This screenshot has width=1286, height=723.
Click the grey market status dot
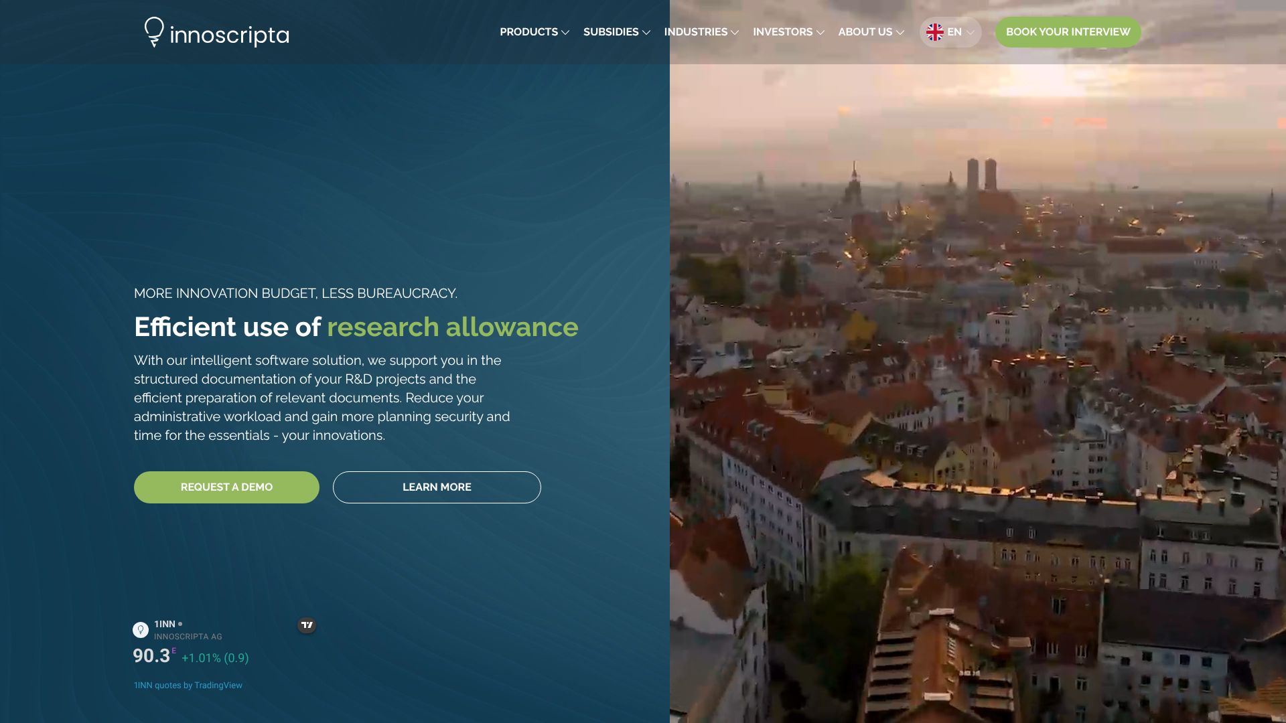click(180, 624)
